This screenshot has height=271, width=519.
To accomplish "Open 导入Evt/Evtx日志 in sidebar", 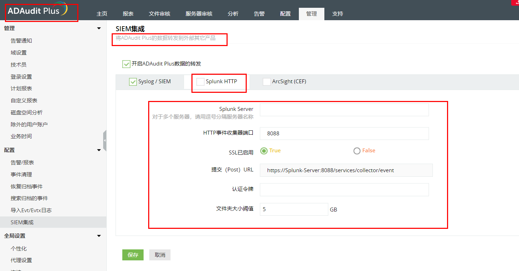I will click(31, 210).
